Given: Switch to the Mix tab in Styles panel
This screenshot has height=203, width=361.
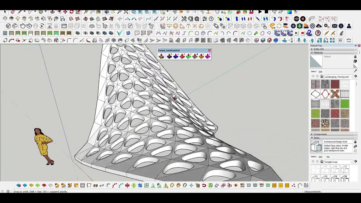Looking at the screenshot, I should click(x=328, y=157).
